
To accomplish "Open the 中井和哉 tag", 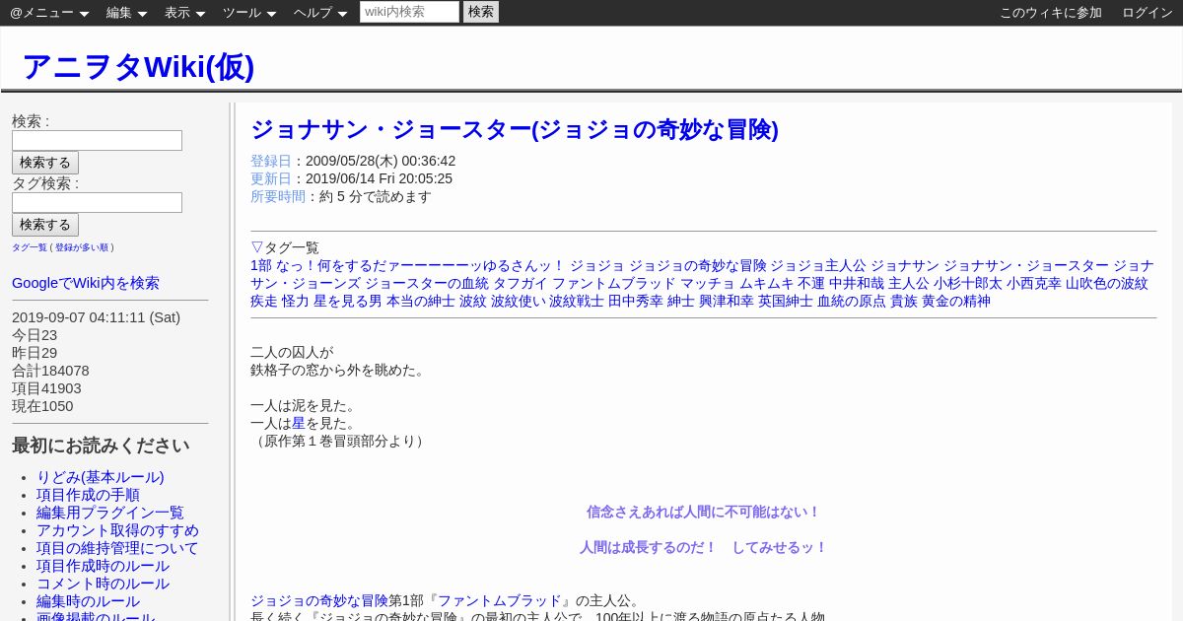I will (857, 283).
